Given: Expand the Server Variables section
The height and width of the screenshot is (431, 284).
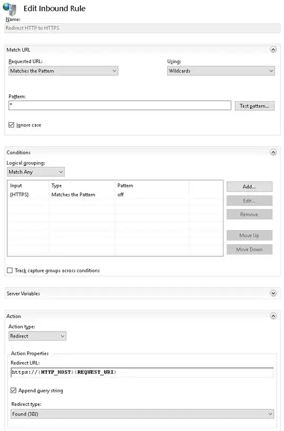Looking at the screenshot, I should coord(273,293).
